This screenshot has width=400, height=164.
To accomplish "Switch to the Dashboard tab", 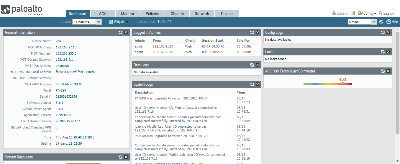I will point(78,13).
